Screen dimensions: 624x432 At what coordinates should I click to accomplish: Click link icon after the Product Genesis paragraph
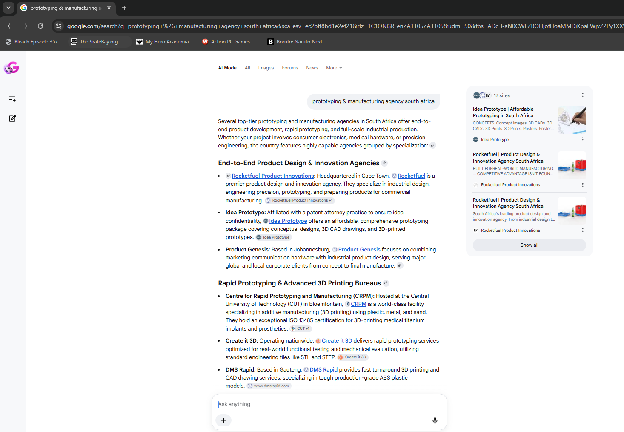[x=400, y=265]
